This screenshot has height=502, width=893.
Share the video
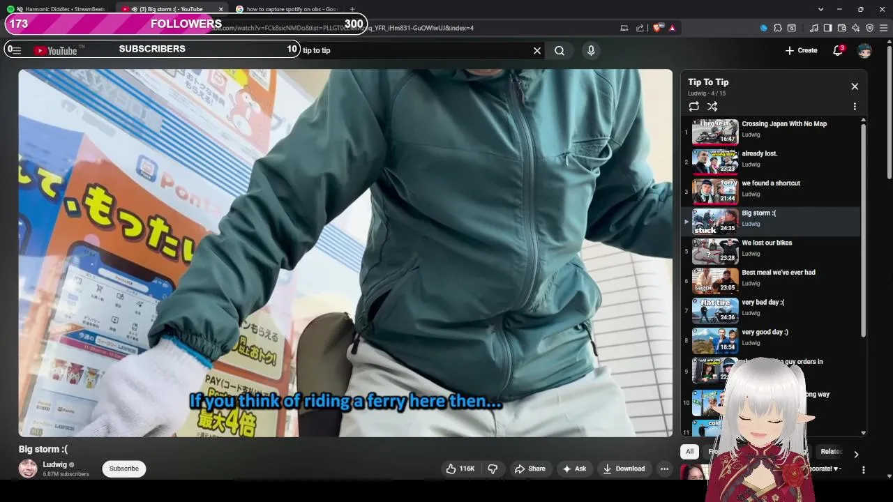530,469
